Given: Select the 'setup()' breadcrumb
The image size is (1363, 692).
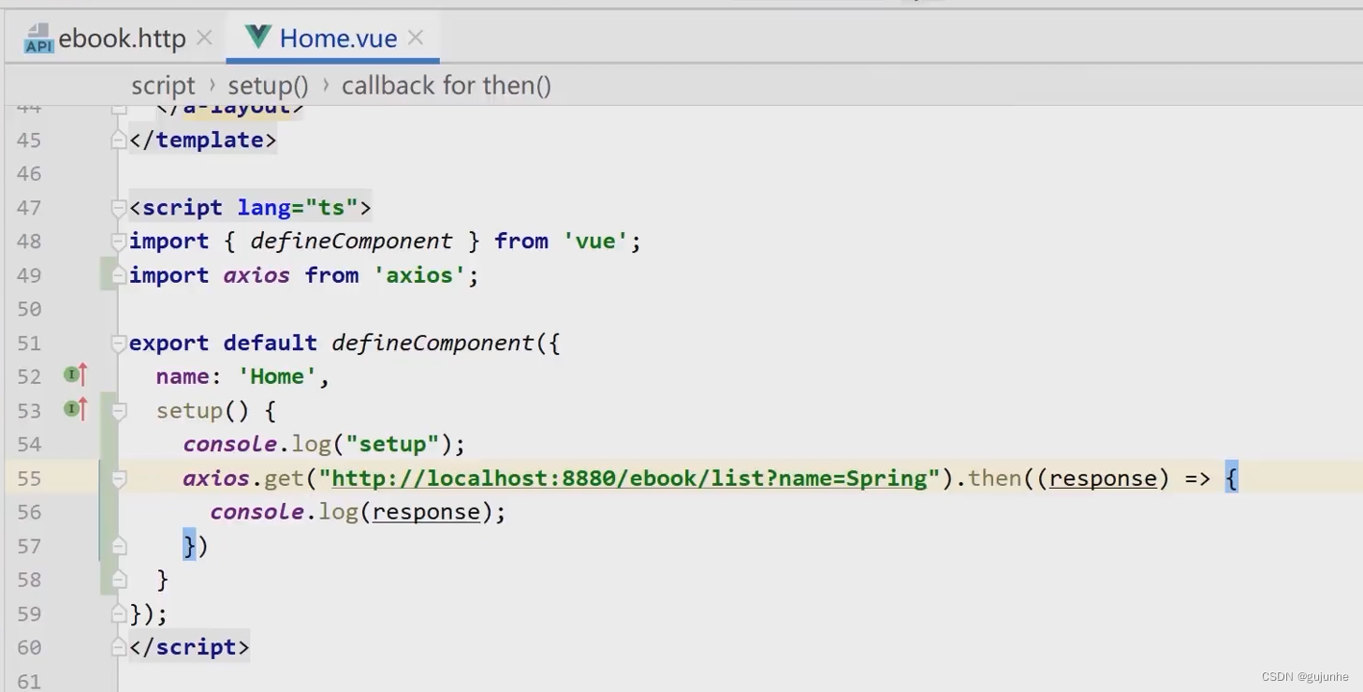Looking at the screenshot, I should point(268,85).
